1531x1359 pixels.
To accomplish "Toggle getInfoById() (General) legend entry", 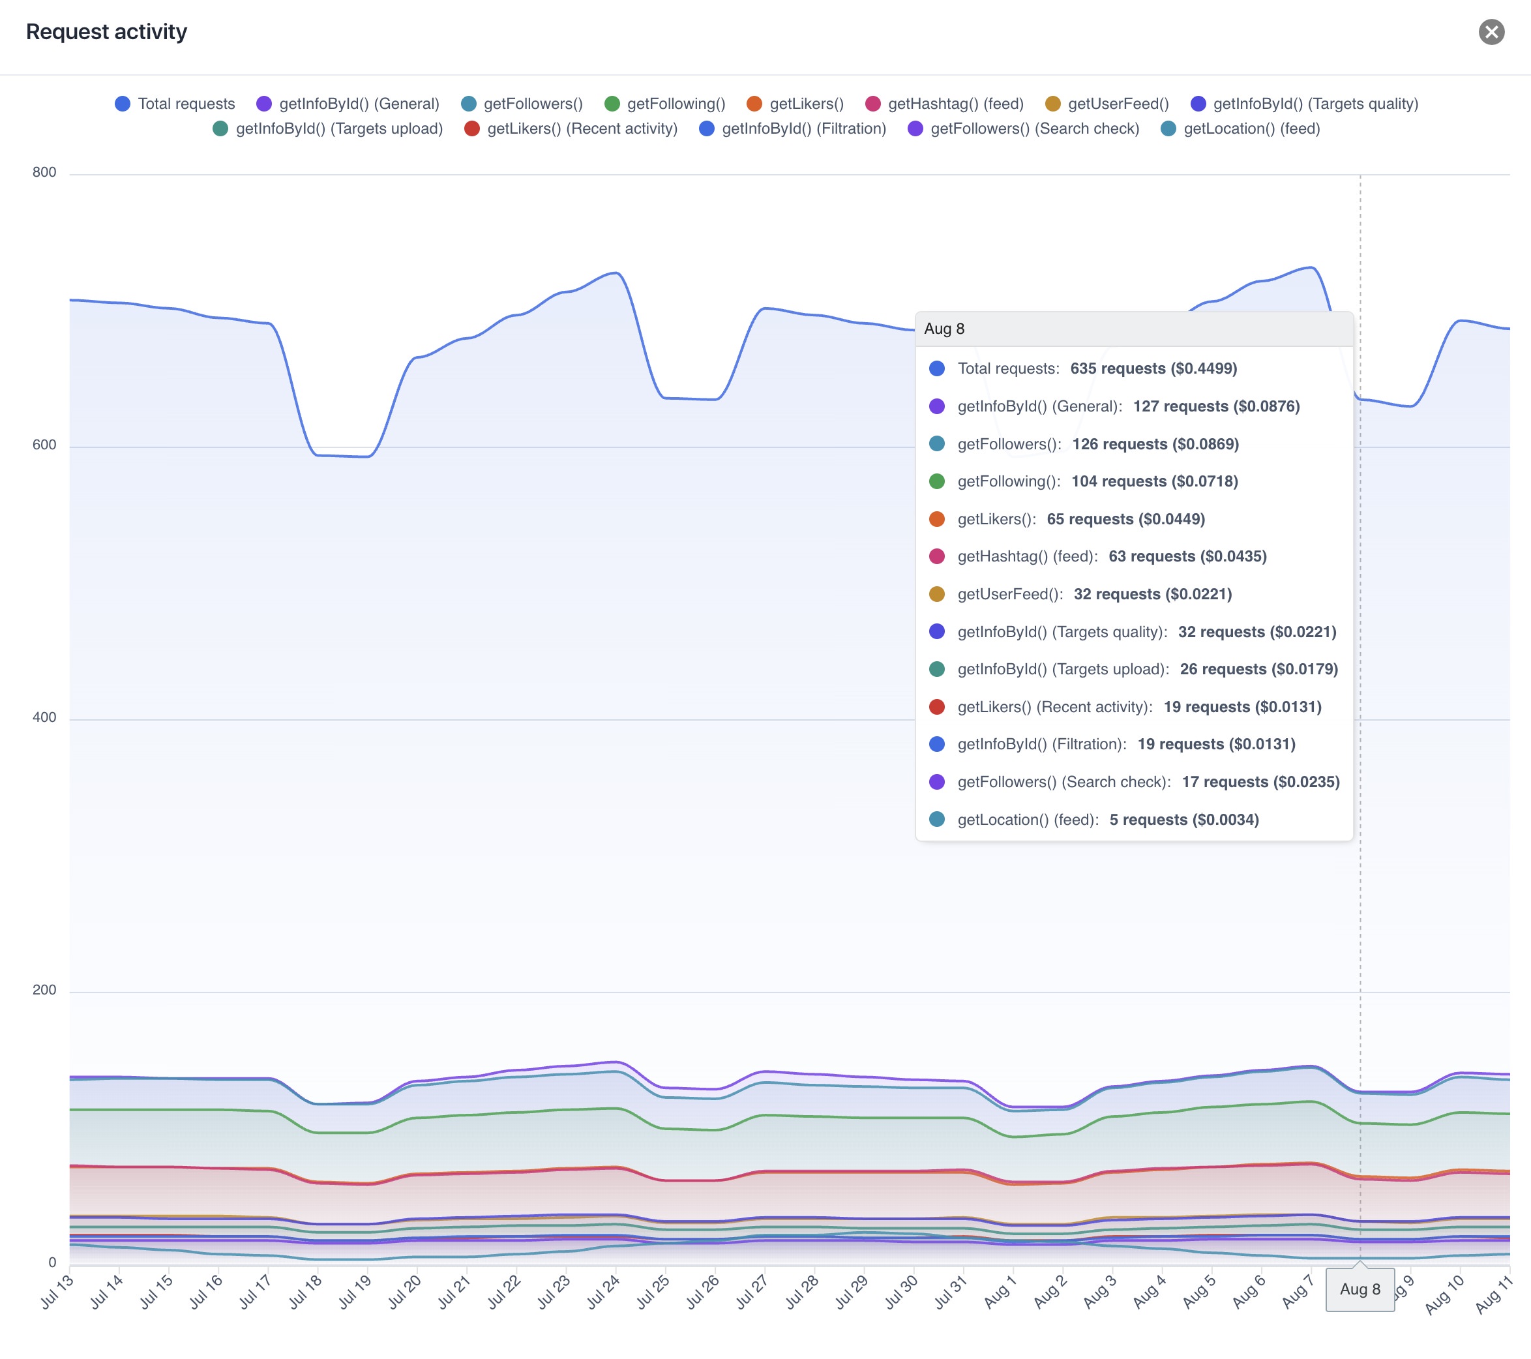I will point(348,104).
